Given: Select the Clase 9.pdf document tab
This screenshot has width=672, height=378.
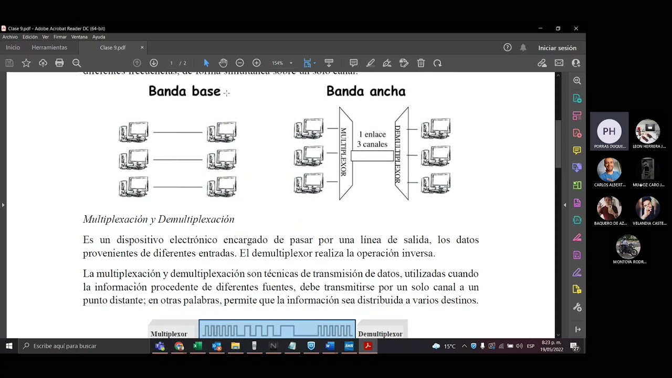Looking at the screenshot, I should (x=113, y=47).
